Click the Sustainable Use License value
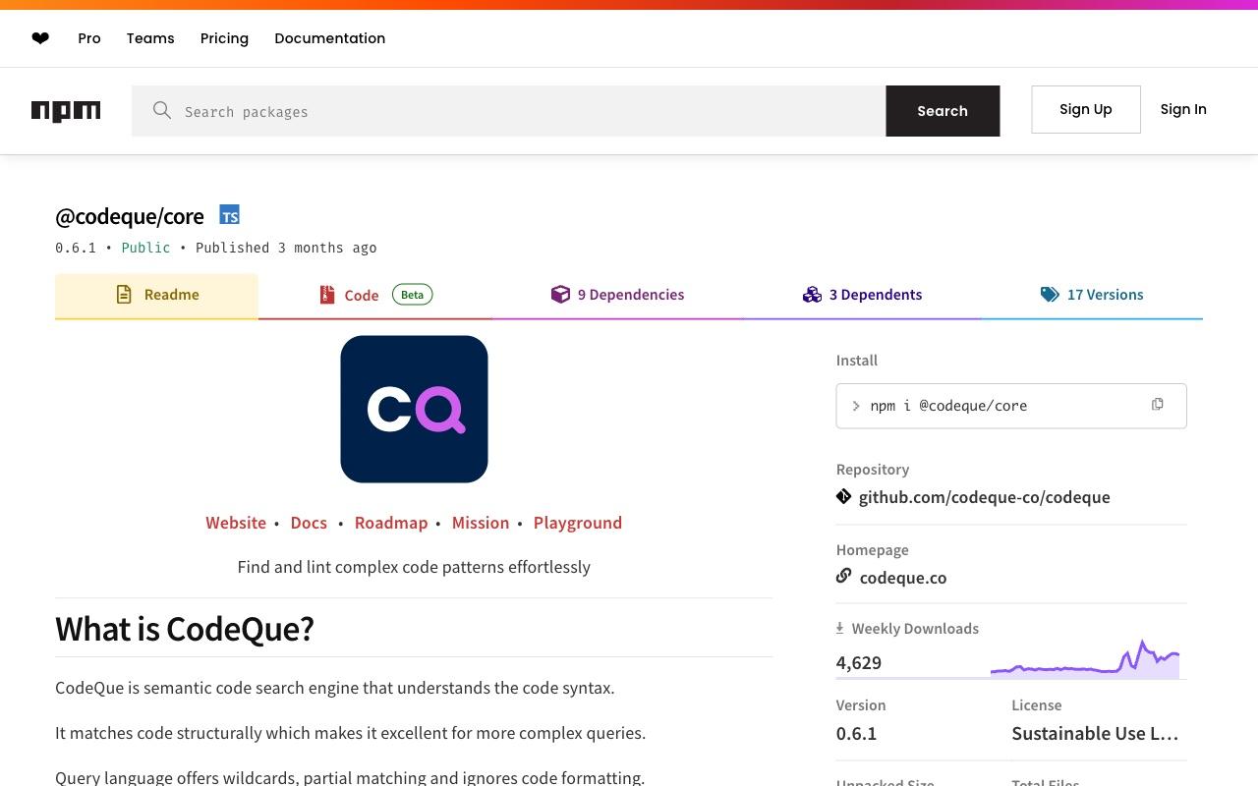Viewport: 1258px width, 786px height. (1095, 733)
